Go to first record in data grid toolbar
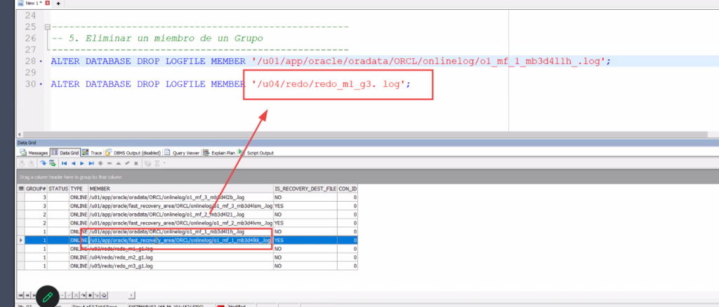719x307 pixels. (x=64, y=163)
